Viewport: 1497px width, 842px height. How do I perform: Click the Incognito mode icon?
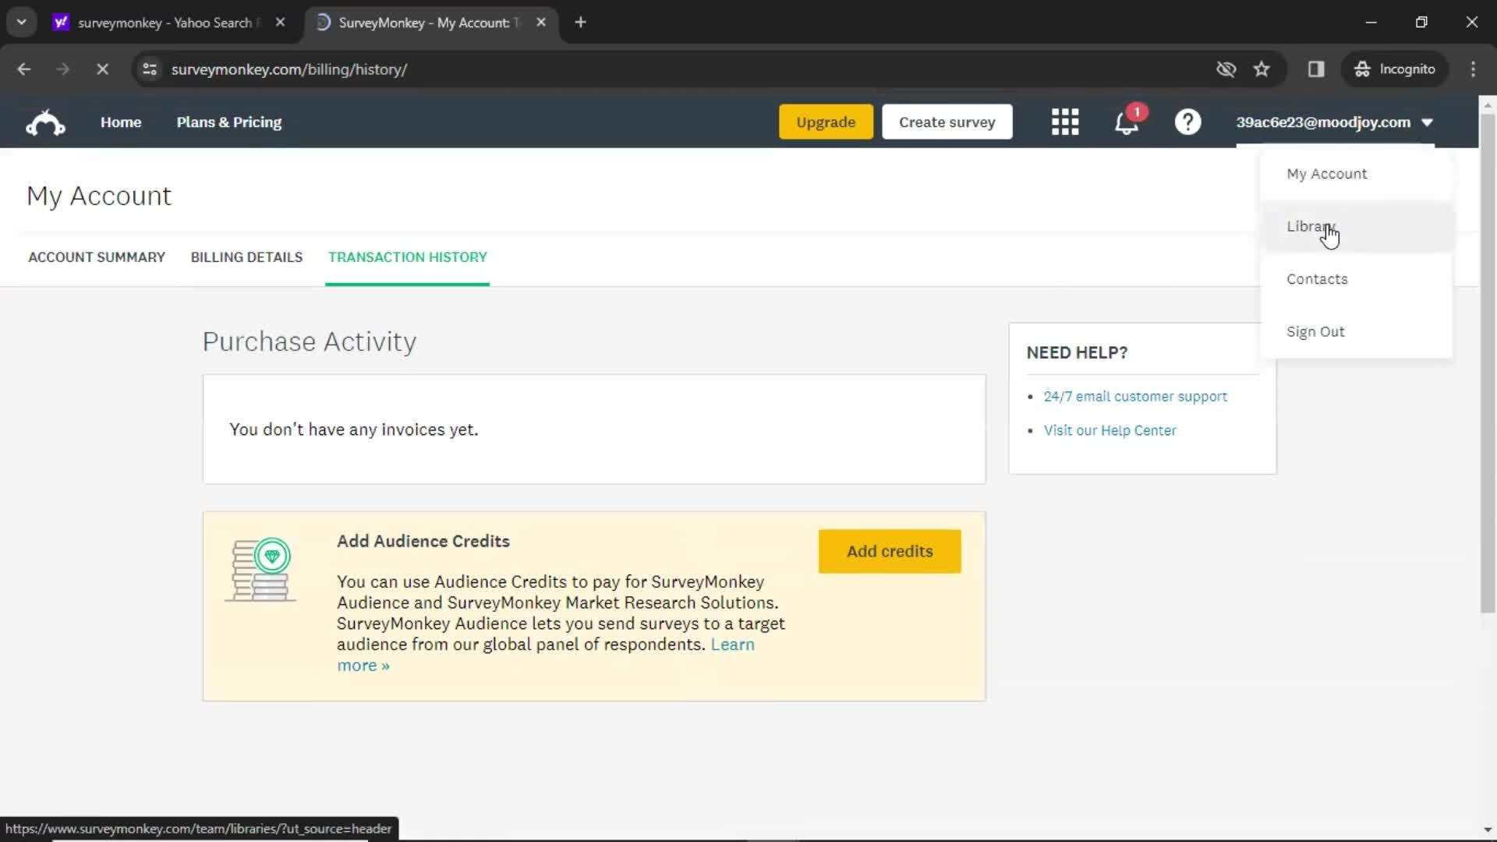pos(1361,69)
